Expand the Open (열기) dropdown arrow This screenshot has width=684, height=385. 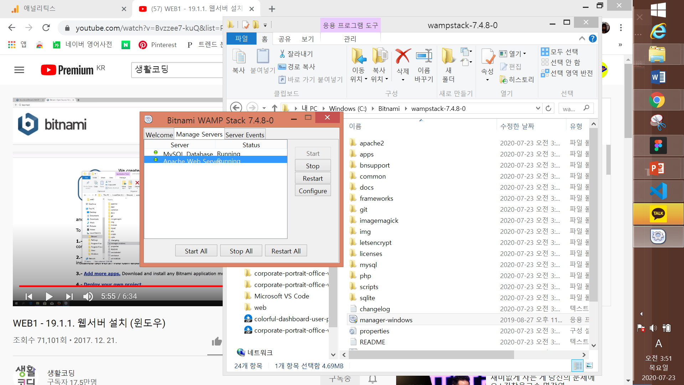[x=524, y=54]
